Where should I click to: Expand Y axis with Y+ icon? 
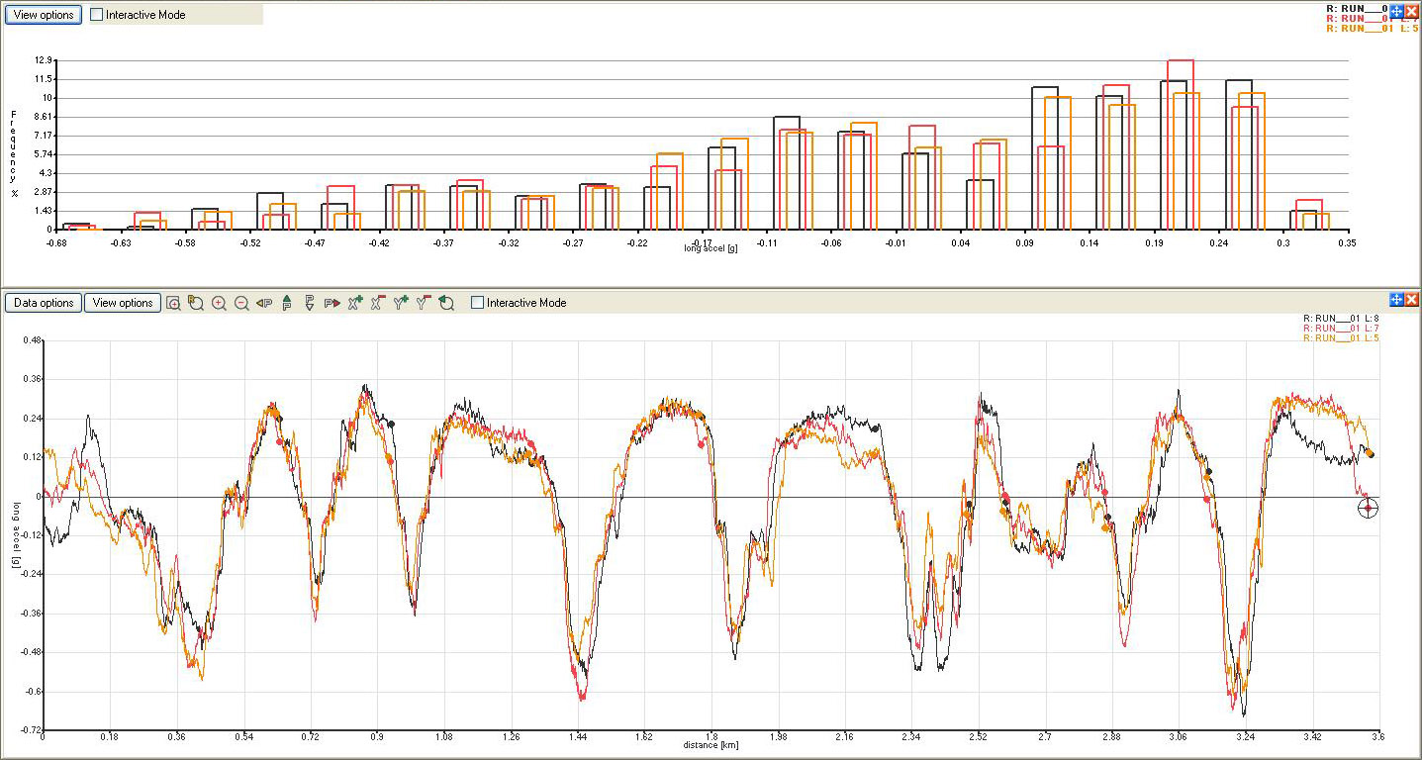(x=401, y=303)
